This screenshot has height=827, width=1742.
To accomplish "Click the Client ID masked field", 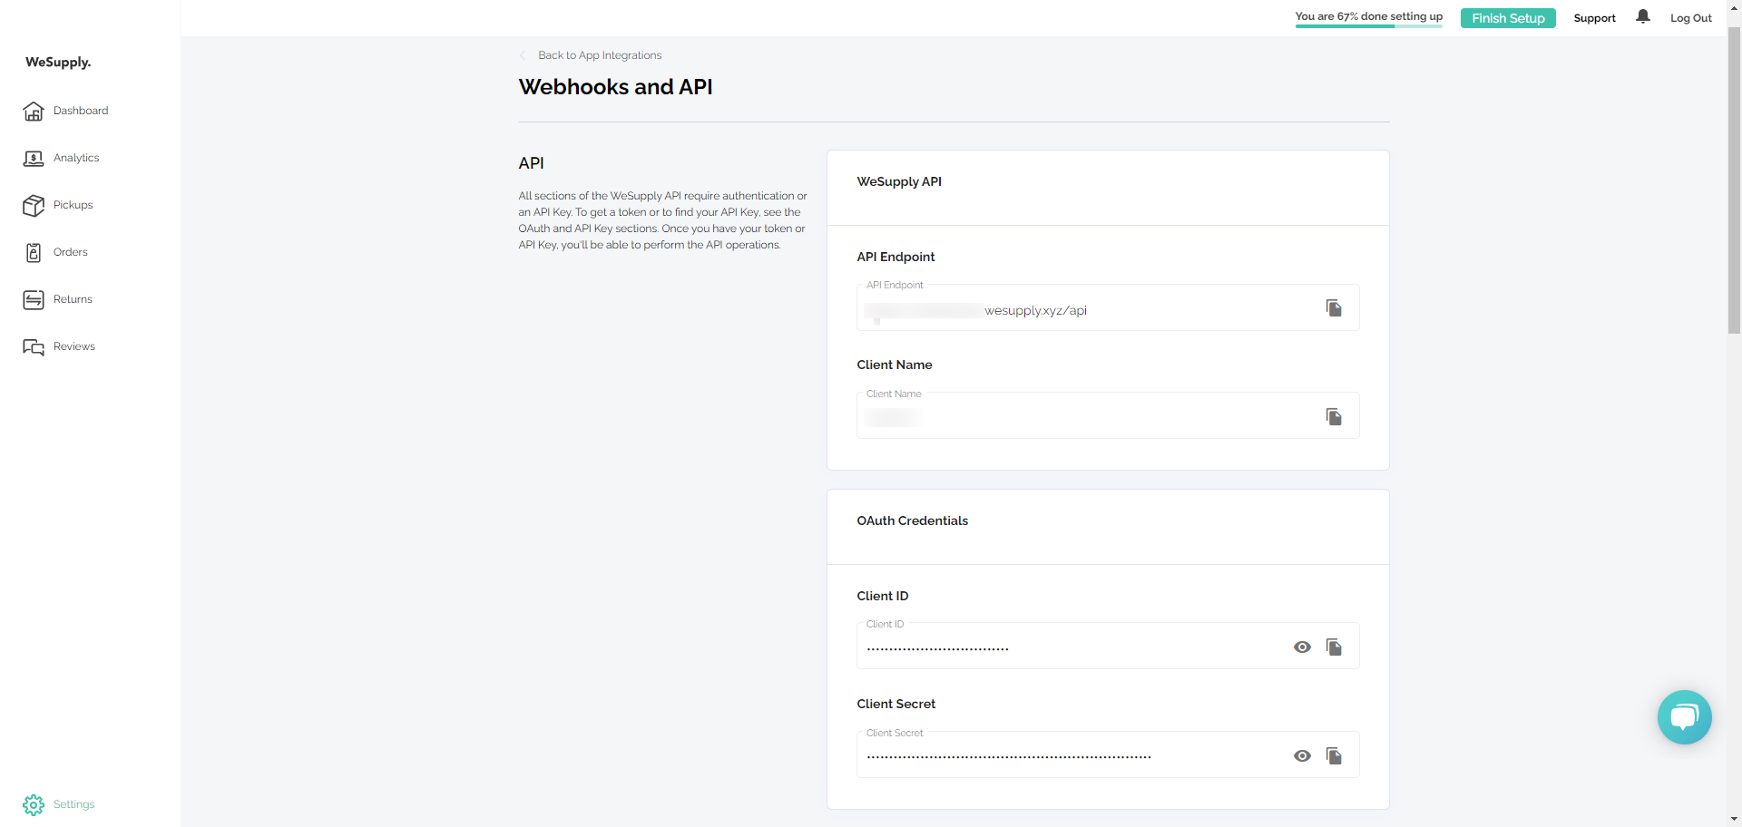I will tap(1108, 646).
